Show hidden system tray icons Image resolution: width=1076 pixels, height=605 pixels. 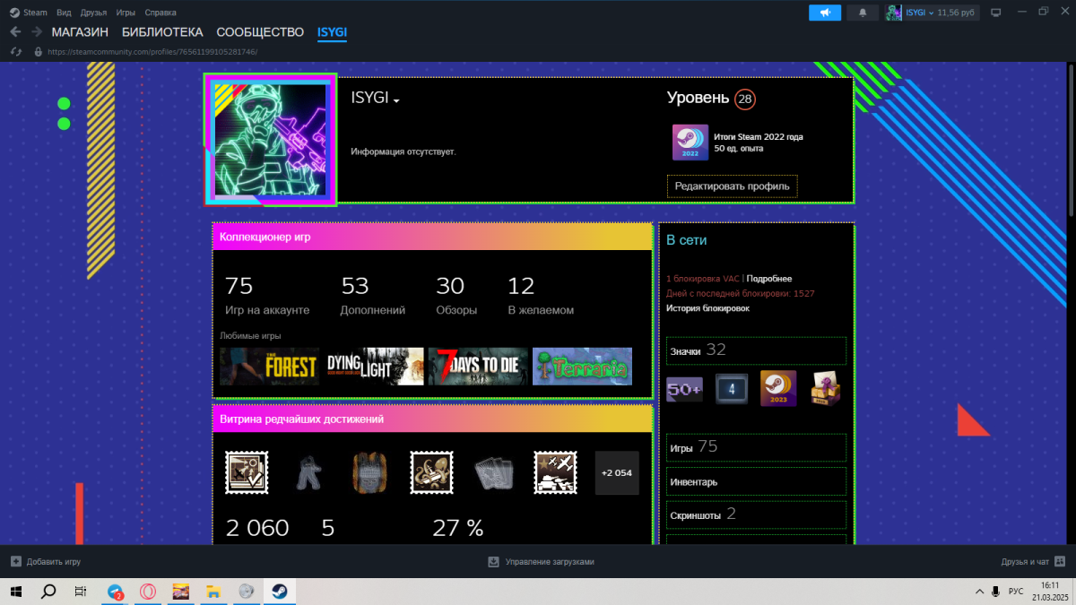point(978,592)
